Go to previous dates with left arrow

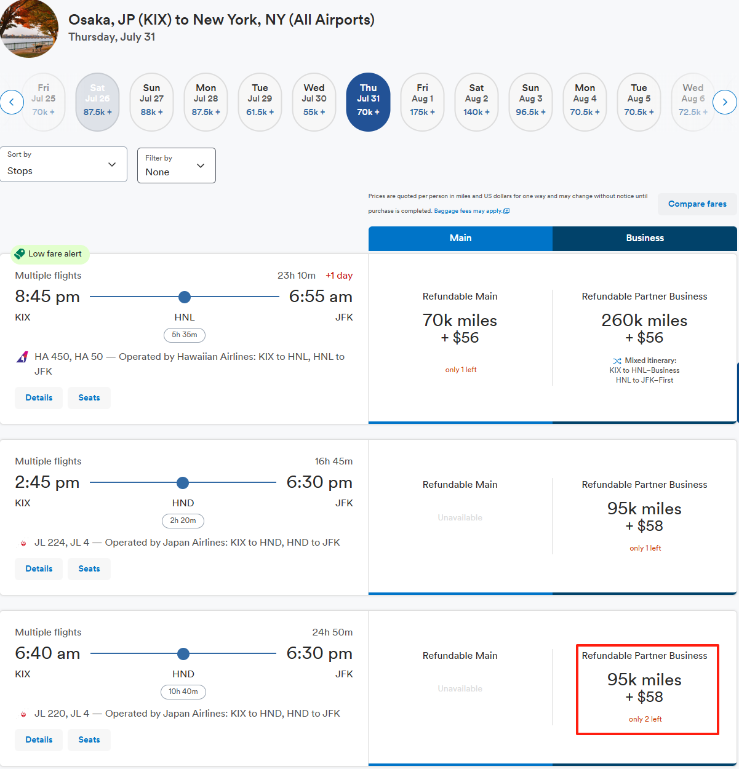12,102
